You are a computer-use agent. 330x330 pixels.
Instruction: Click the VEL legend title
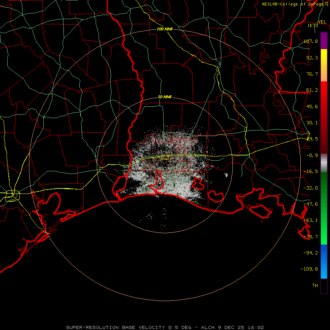click(x=322, y=22)
